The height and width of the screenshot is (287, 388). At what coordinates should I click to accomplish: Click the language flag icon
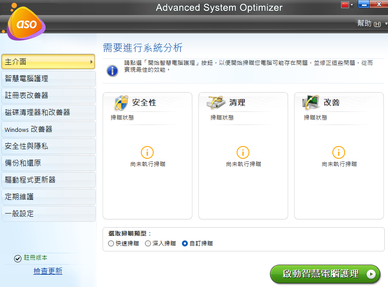345,5
